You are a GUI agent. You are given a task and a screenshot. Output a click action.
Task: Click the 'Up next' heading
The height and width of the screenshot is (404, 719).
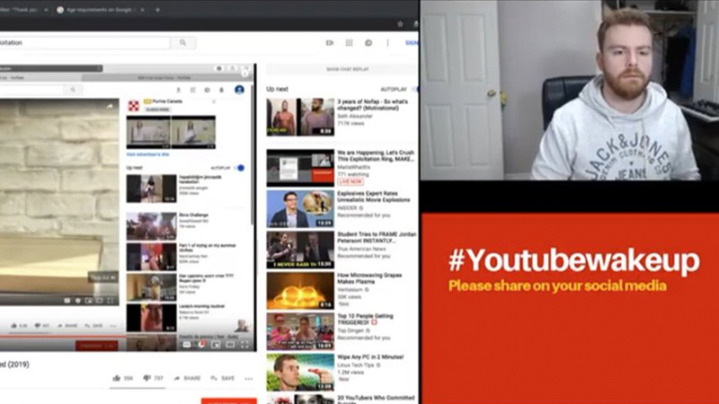tap(277, 89)
